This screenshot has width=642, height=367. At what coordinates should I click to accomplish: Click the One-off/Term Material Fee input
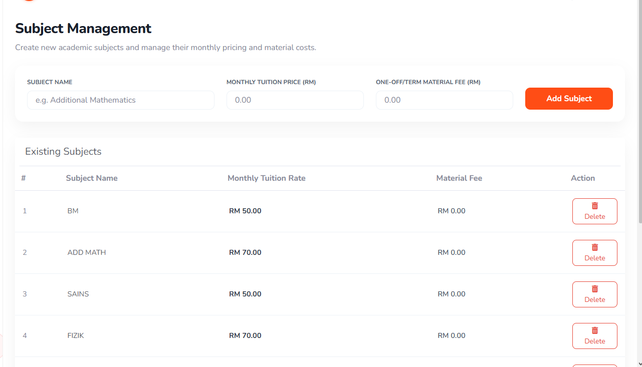pos(445,100)
